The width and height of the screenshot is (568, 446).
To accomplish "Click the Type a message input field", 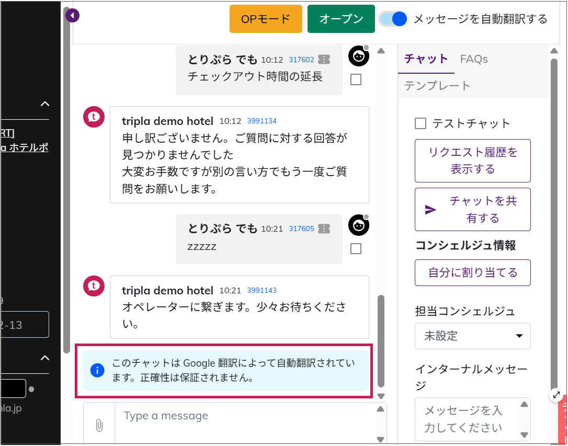I will pos(246,416).
